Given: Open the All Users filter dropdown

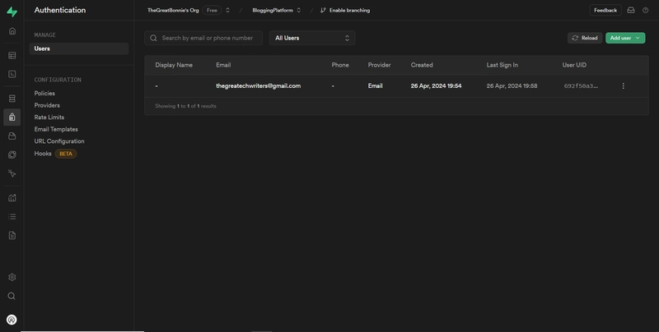Looking at the screenshot, I should tap(312, 38).
